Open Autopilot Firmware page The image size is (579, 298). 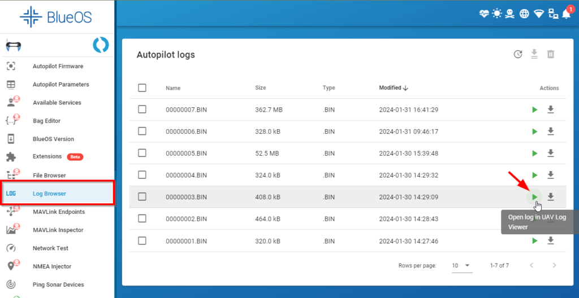(x=57, y=67)
